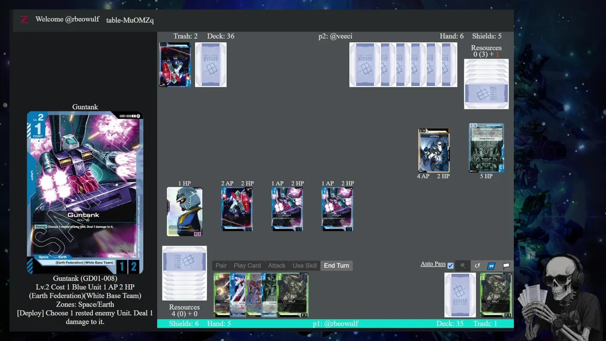Select the 2 AP 2 HP unit card
Image resolution: width=606 pixels, height=341 pixels.
[237, 209]
